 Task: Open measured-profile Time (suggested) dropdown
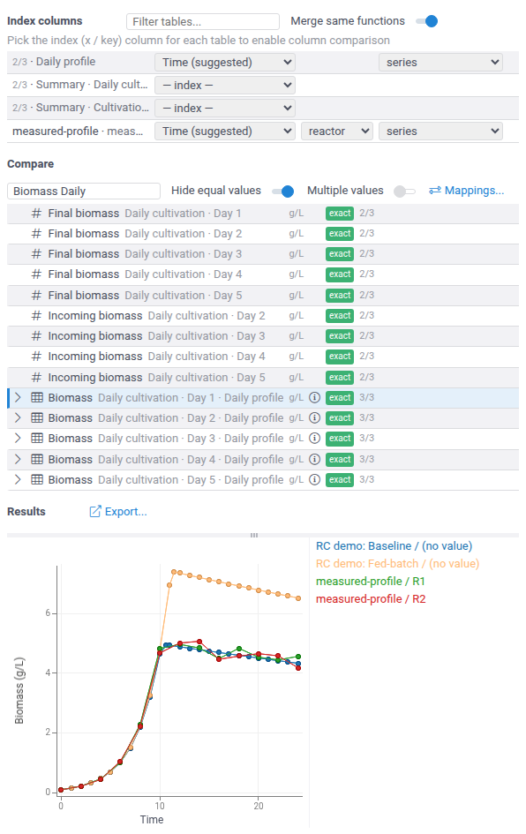[225, 131]
